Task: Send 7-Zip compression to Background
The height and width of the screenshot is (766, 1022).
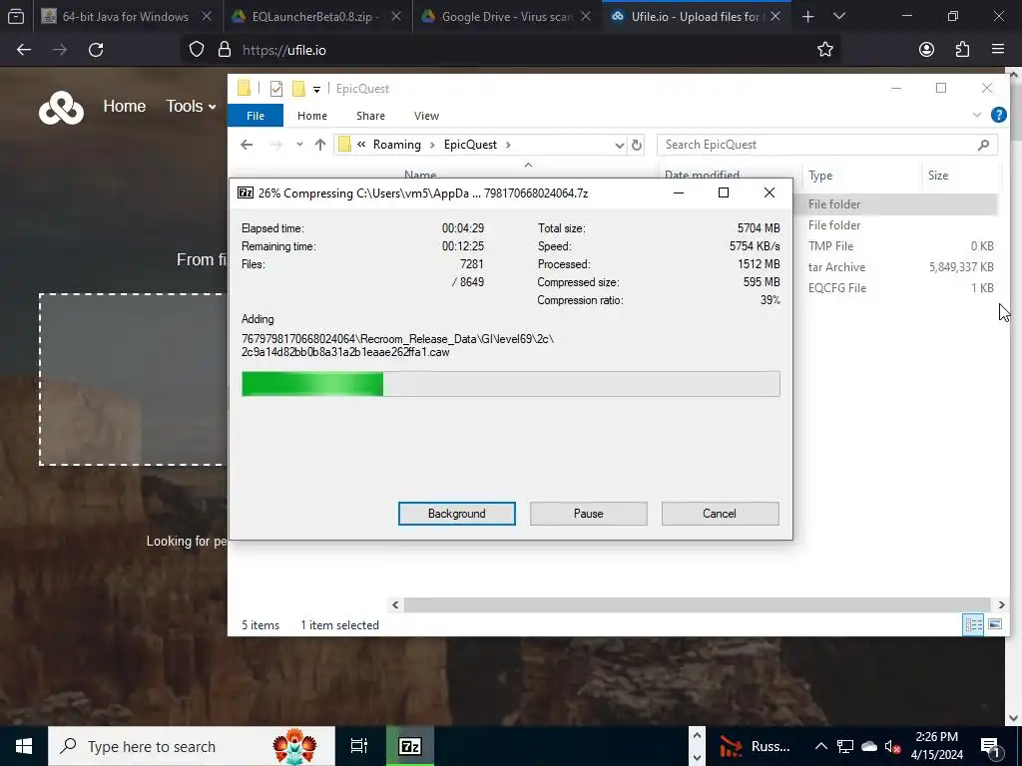Action: pos(456,514)
